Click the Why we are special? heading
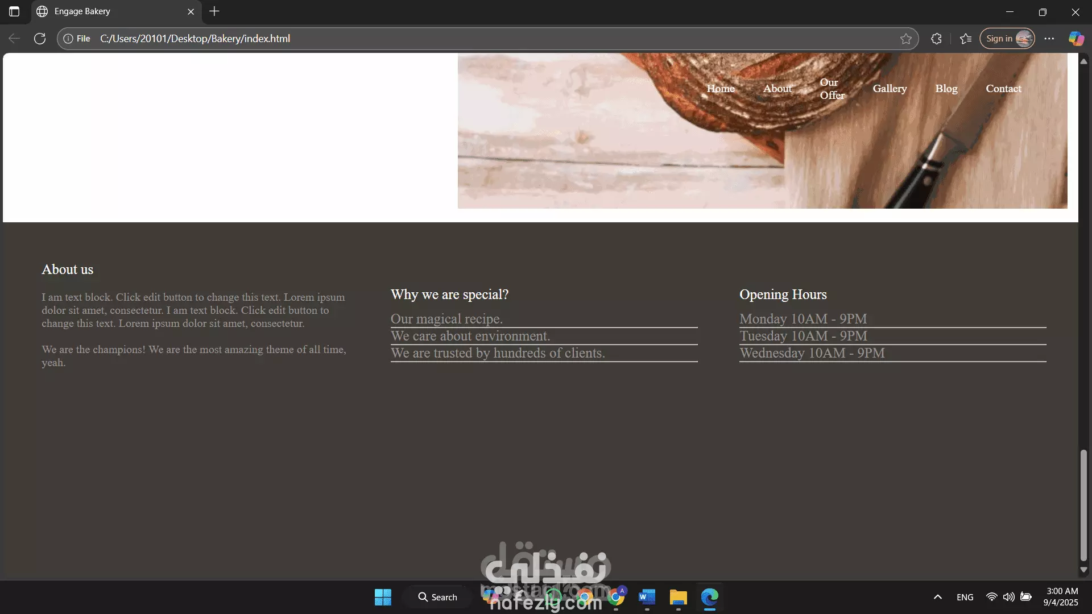This screenshot has width=1092, height=614. point(449,294)
